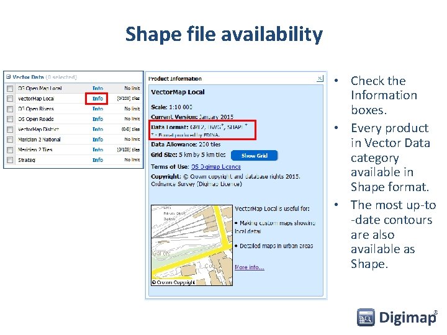Viewport: 447px width, 335px height.
Task: Open Info for OS Open Rivers
Action: 98,109
